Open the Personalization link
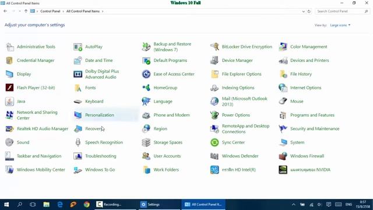The width and height of the screenshot is (373, 210). [100, 115]
